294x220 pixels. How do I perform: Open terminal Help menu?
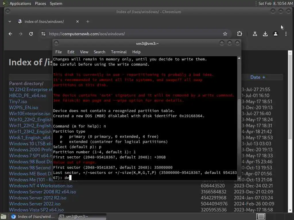tap(136, 52)
